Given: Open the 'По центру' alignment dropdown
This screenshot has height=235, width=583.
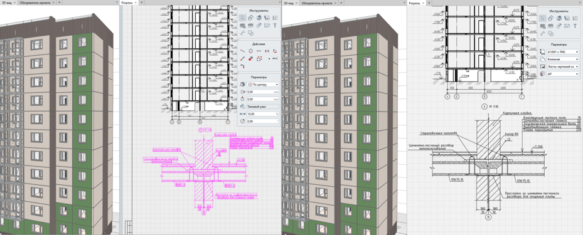Looking at the screenshot, I should [x=263, y=84].
